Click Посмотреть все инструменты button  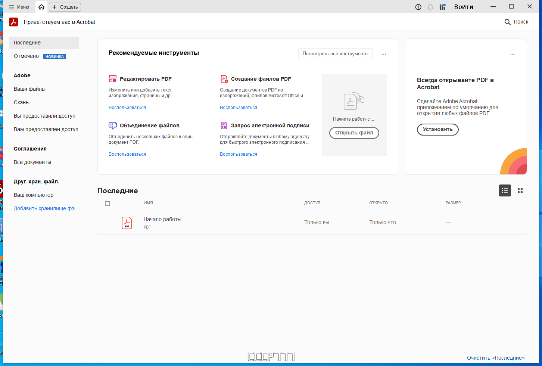[335, 54]
